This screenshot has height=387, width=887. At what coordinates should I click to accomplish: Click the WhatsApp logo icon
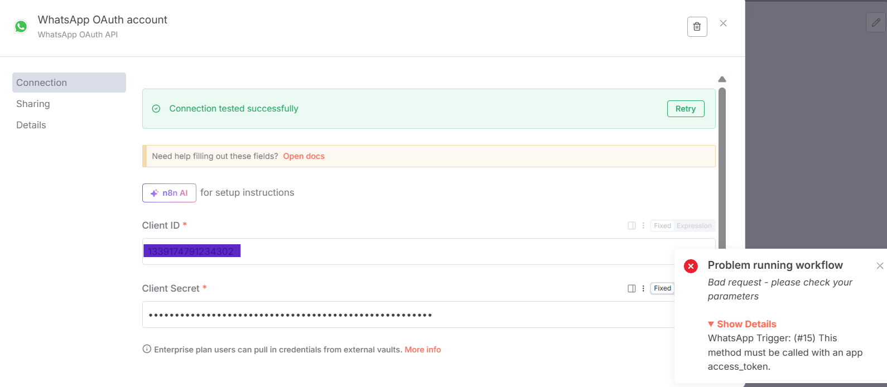pos(21,26)
